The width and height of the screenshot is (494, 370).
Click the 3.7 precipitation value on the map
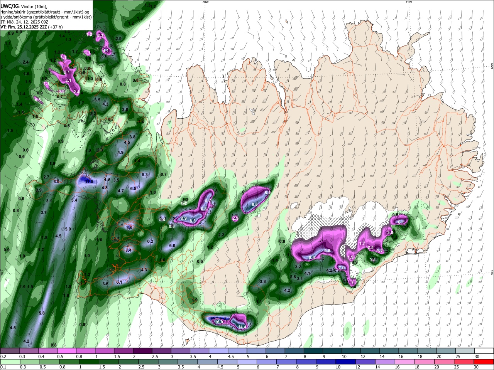coord(44,212)
